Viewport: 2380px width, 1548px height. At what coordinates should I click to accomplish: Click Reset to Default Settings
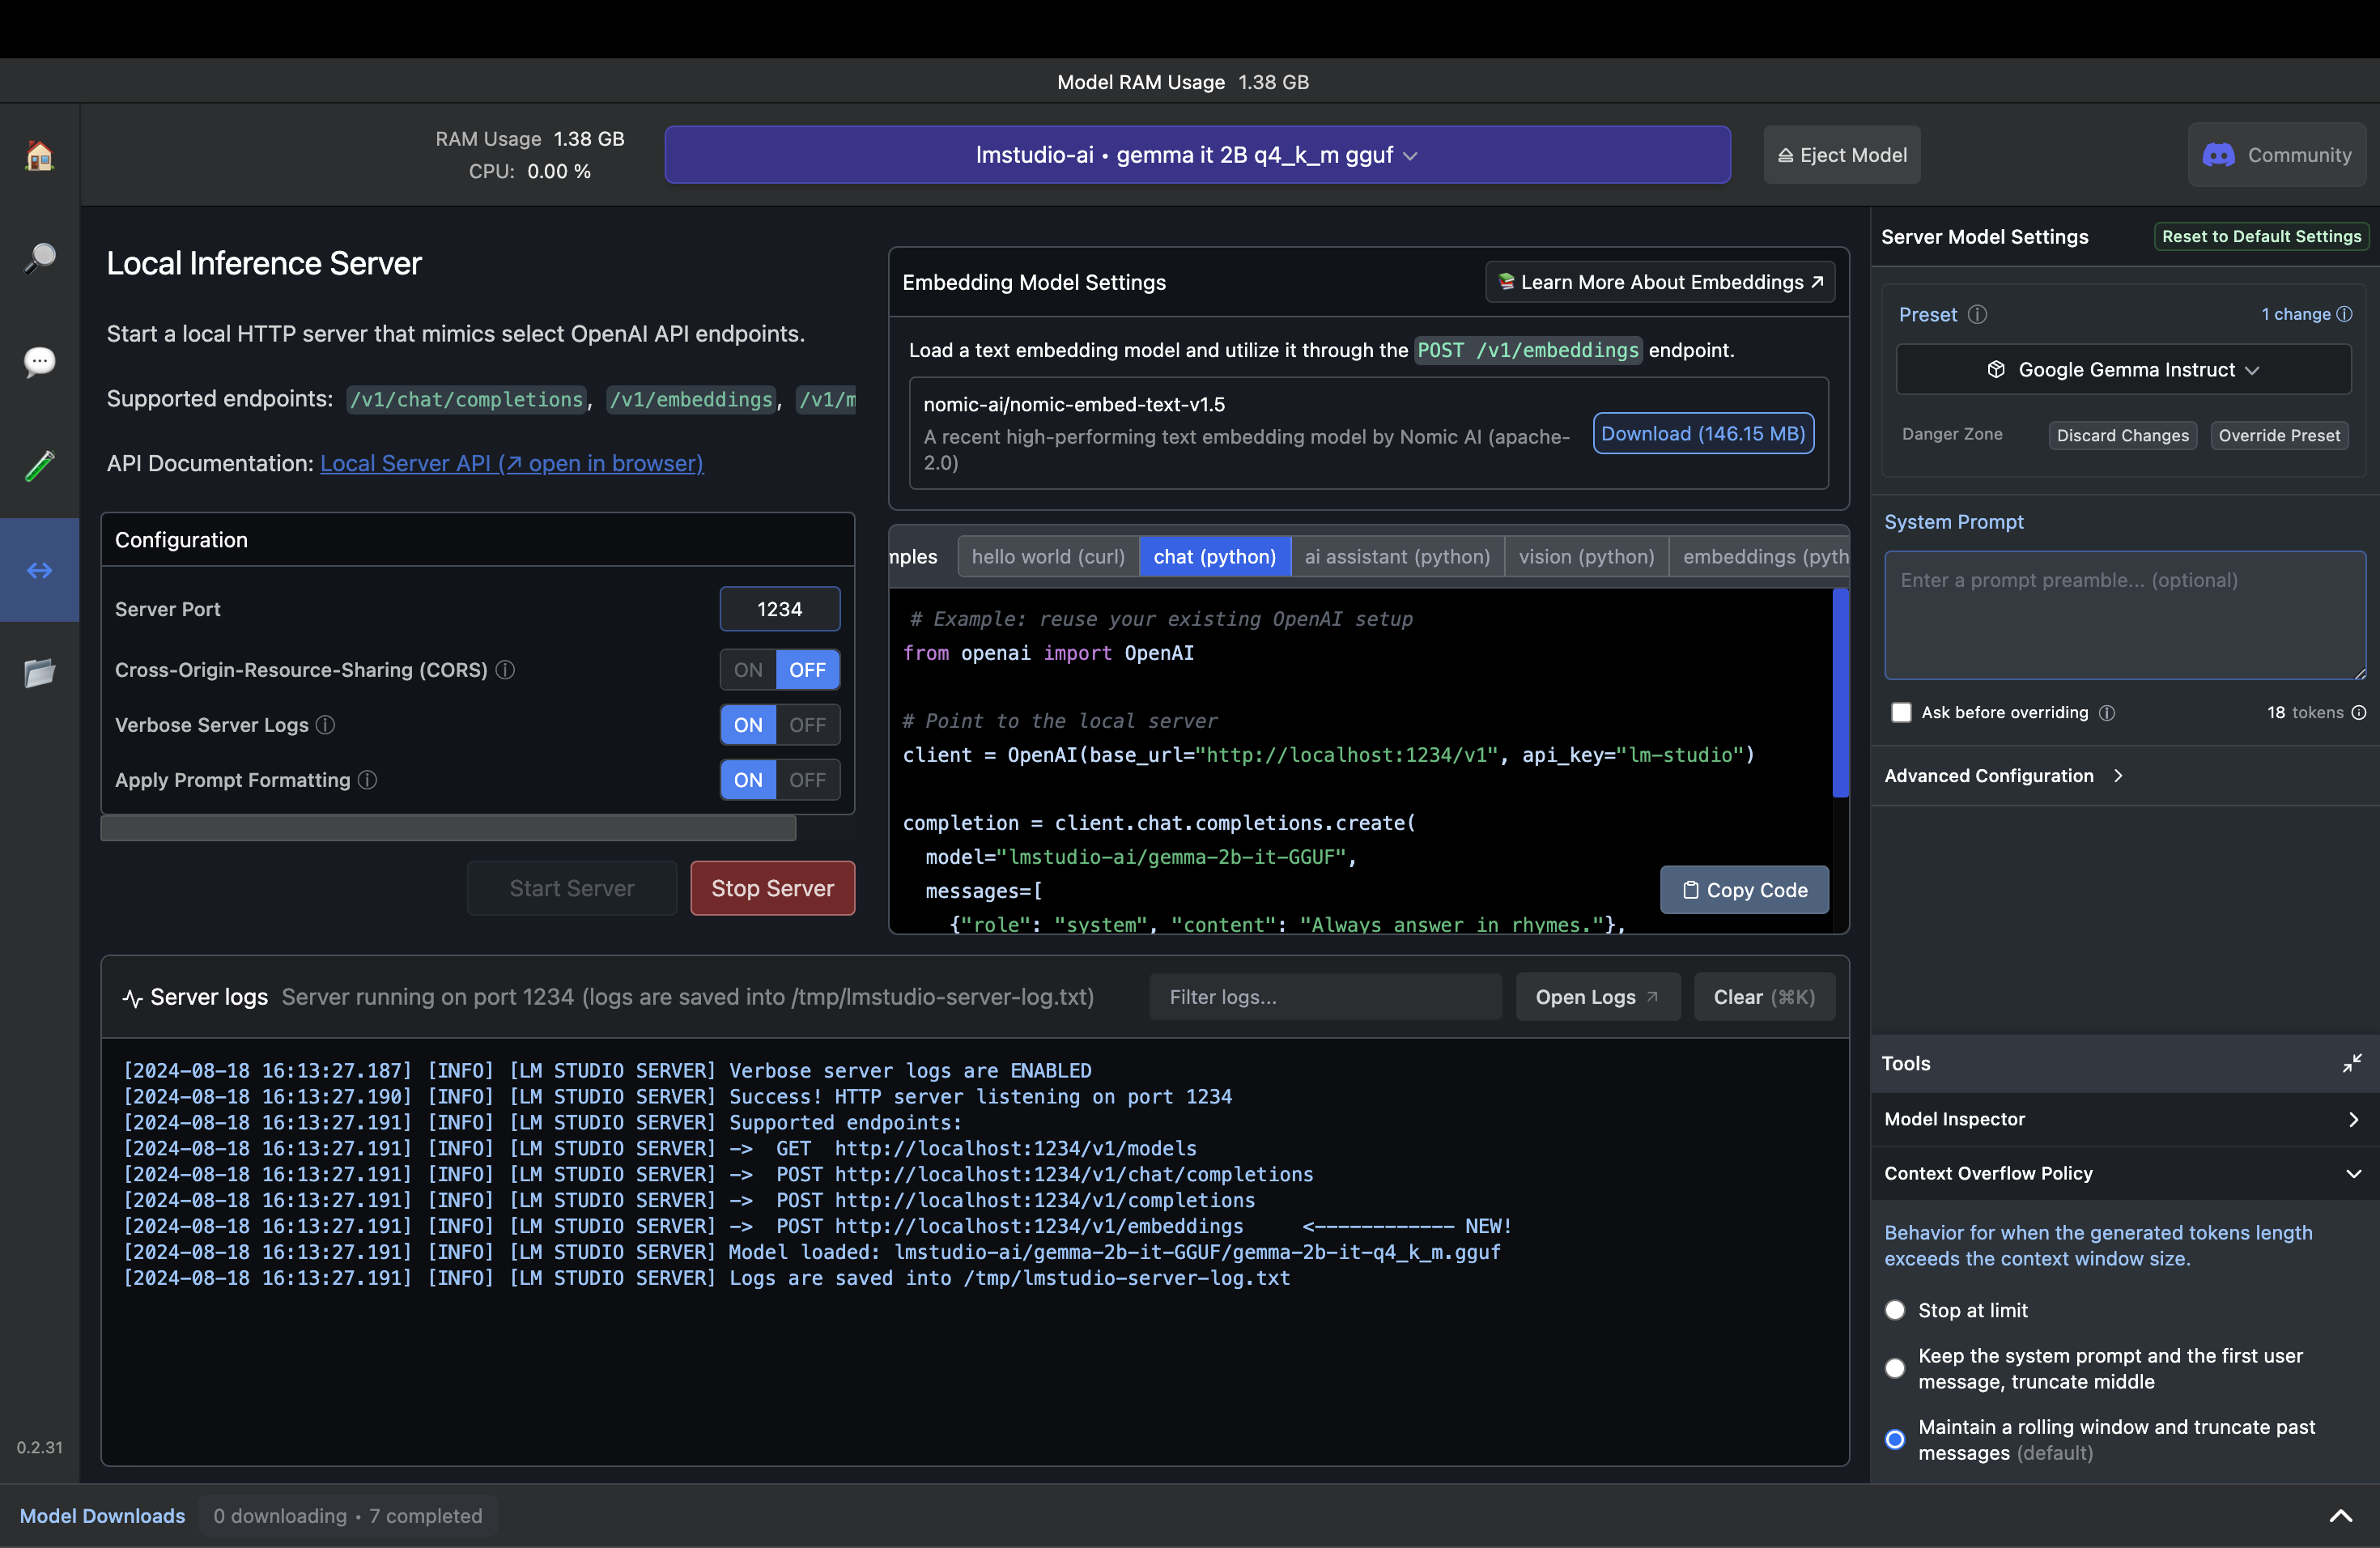2261,236
